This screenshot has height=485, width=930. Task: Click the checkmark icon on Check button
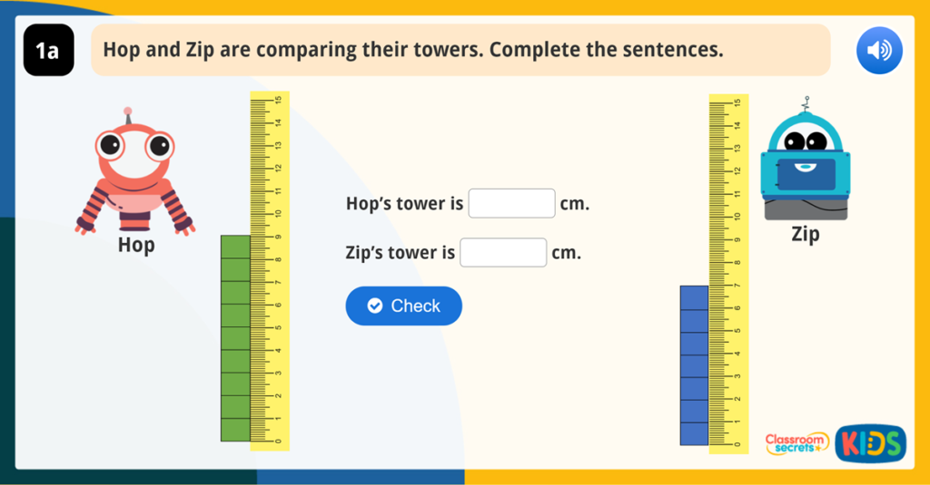pos(375,306)
